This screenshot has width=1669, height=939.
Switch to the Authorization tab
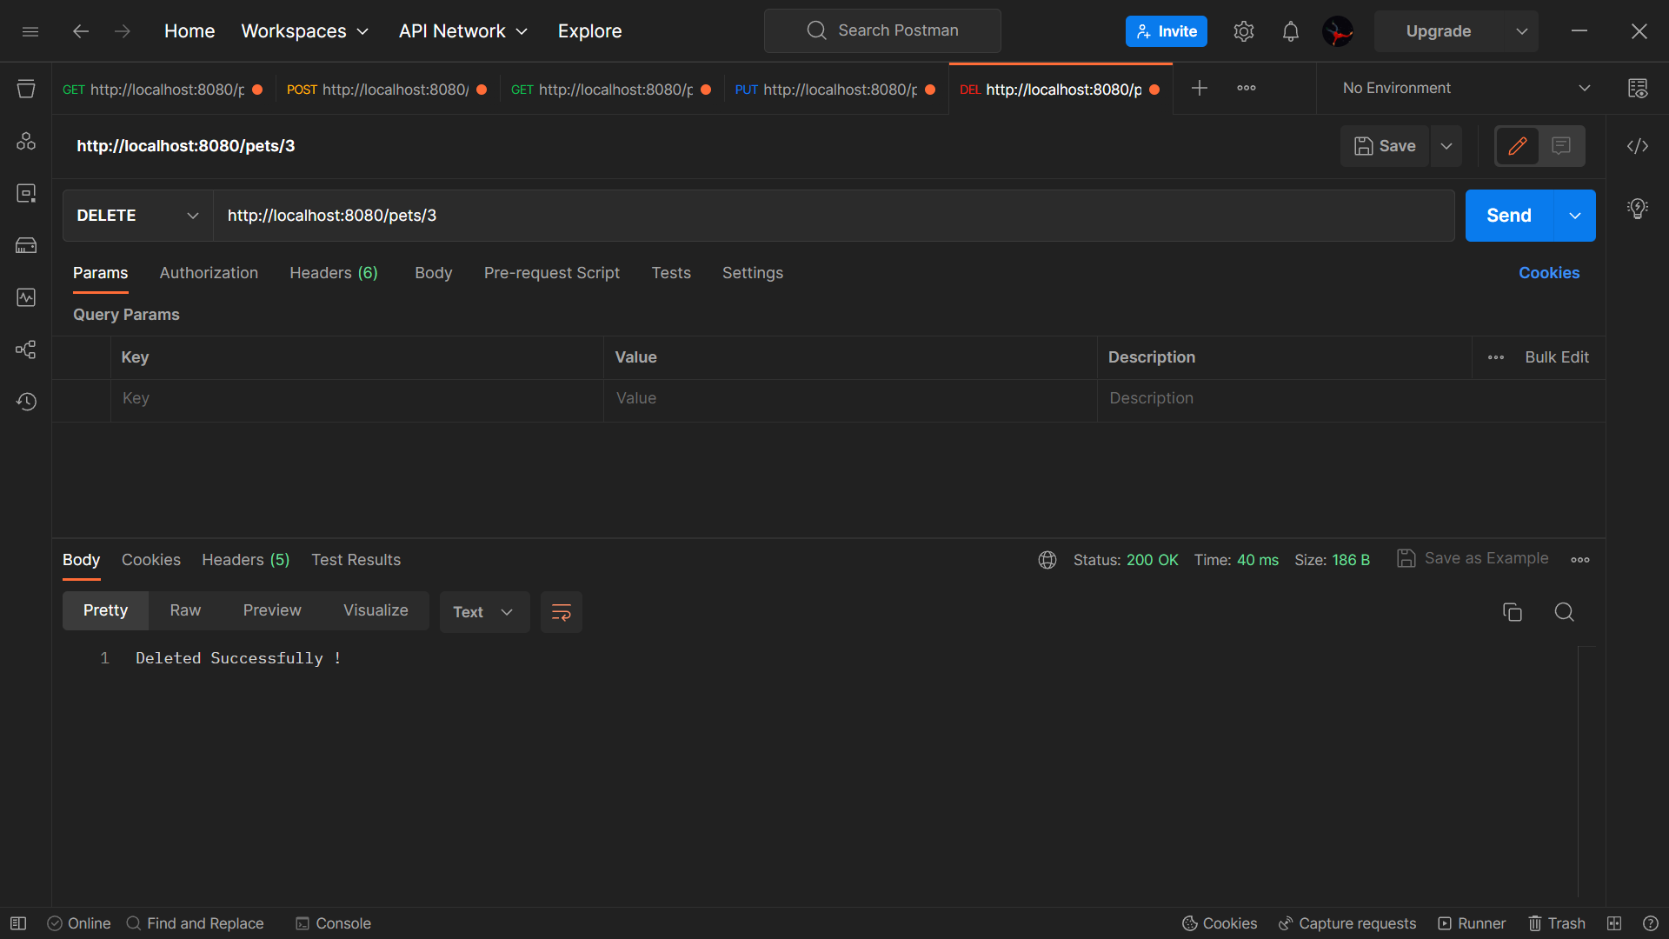[x=209, y=273]
